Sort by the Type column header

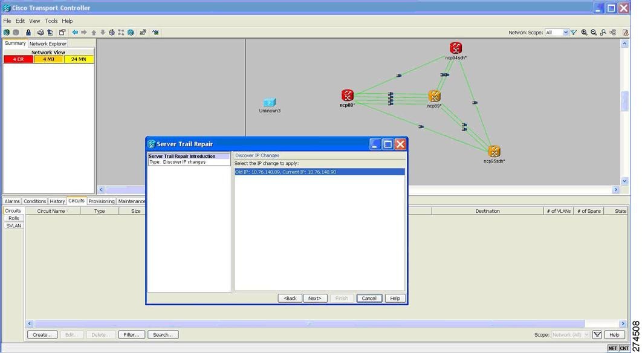pos(100,211)
